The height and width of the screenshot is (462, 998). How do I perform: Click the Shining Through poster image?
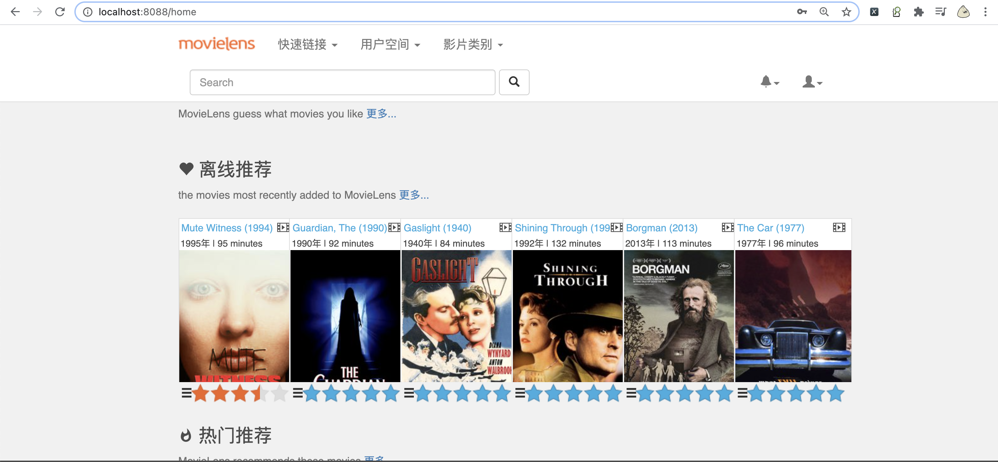(x=567, y=316)
